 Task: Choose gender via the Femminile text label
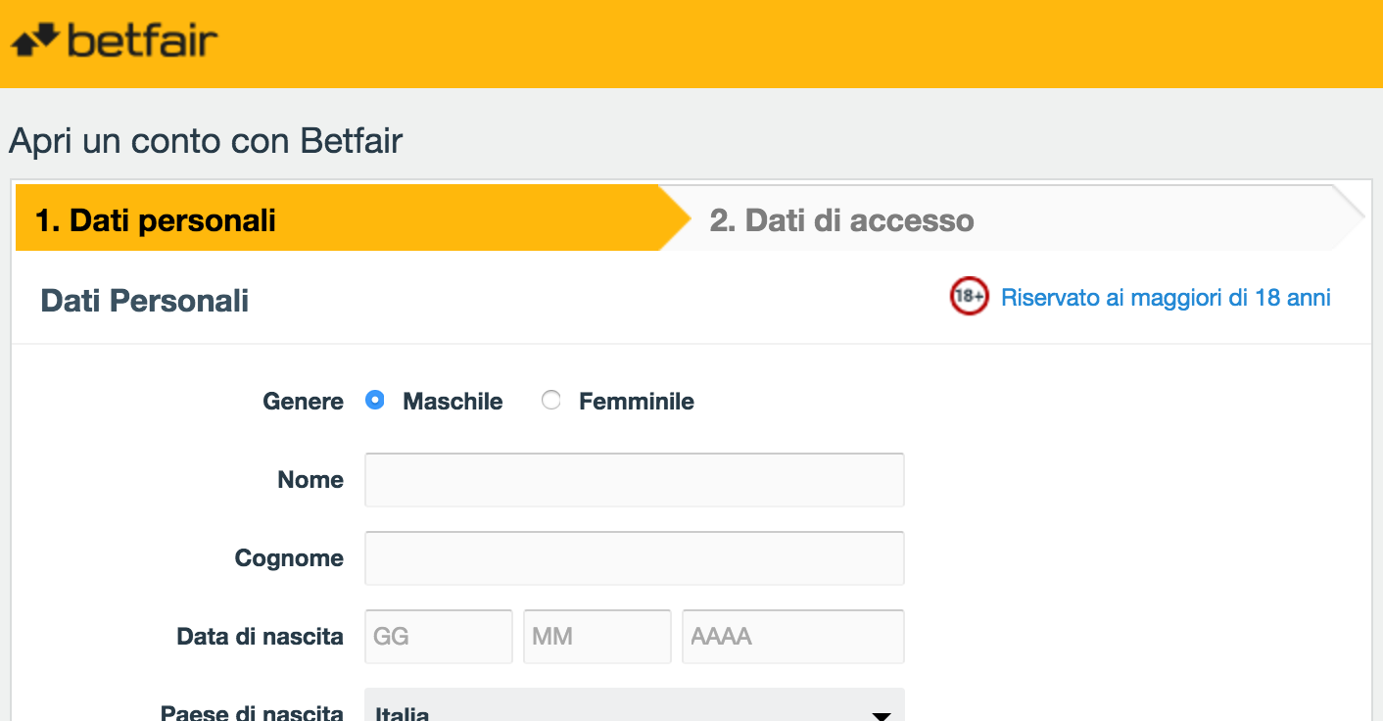coord(637,402)
